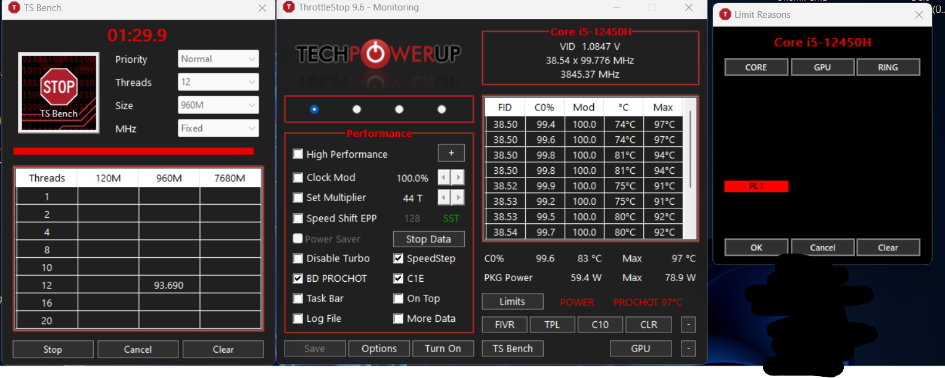
Task: Uncheck SpeedStep checkbox
Action: (398, 258)
